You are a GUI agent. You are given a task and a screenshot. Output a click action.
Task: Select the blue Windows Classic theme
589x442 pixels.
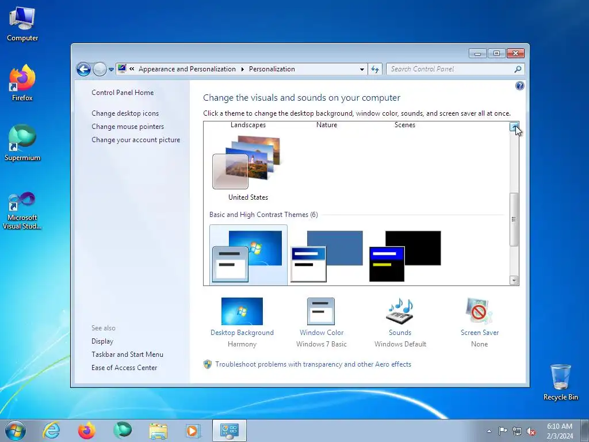[x=327, y=256]
